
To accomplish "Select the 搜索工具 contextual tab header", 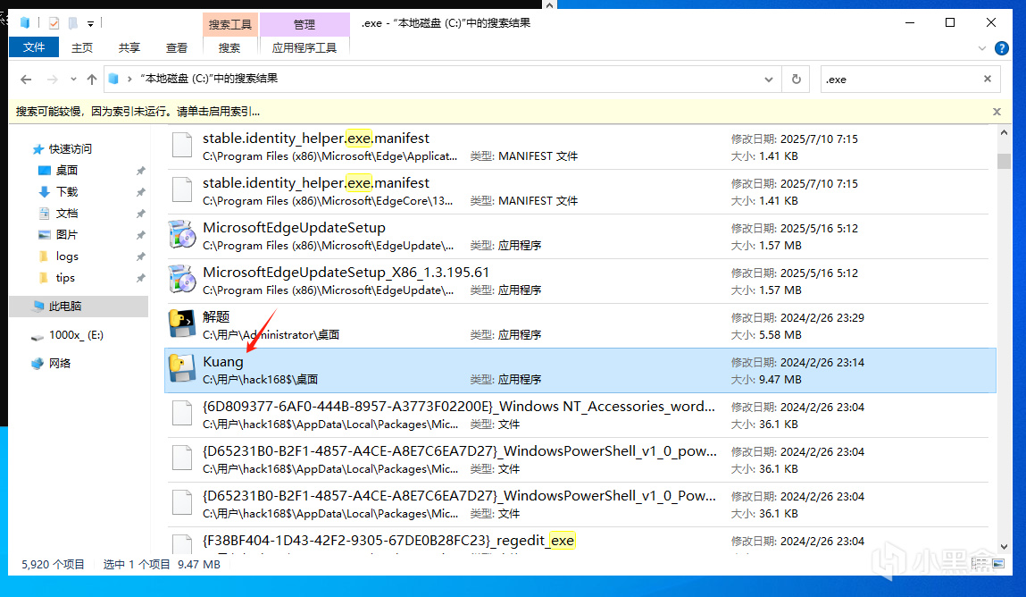I will tap(229, 24).
